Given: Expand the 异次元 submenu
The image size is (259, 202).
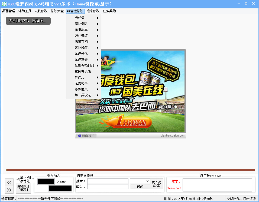Looking at the screenshot, I should [83, 77].
